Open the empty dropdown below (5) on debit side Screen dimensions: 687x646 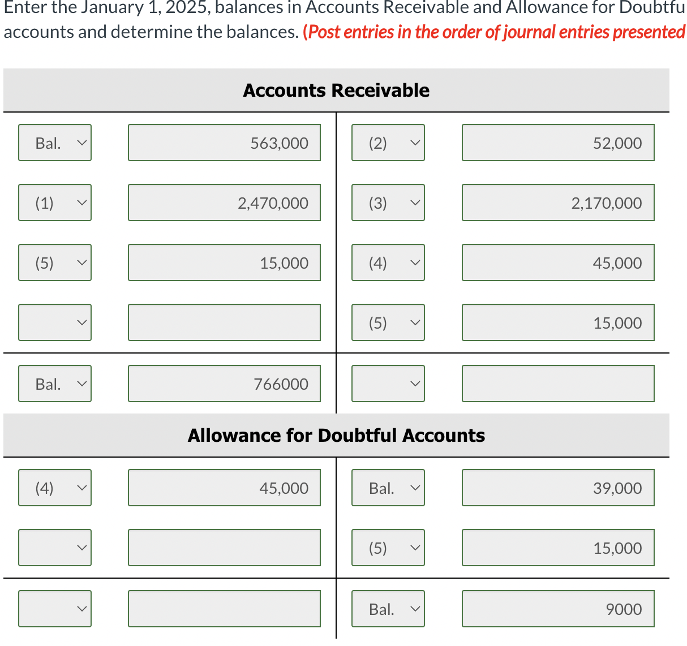point(54,322)
